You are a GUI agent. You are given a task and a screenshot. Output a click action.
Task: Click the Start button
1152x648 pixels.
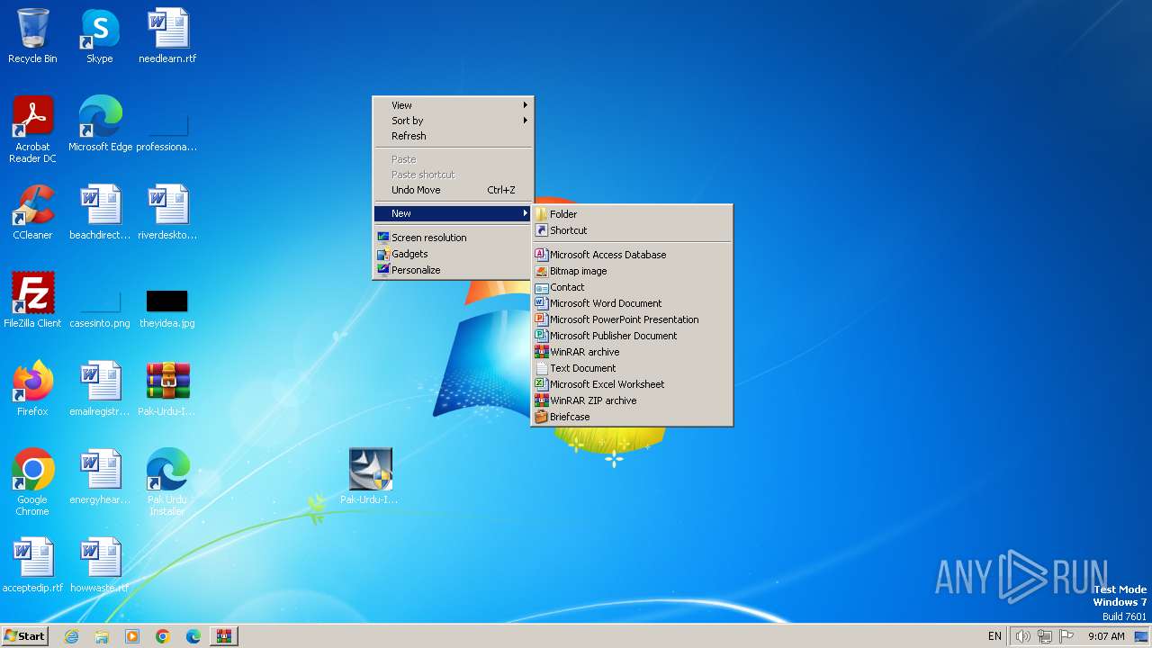[24, 636]
